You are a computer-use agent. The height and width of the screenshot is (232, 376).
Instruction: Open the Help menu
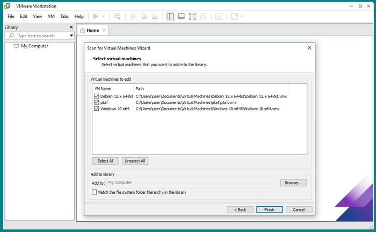(x=79, y=16)
